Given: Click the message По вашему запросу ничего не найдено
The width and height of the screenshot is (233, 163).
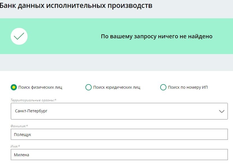Looking at the screenshot, I should [157, 36].
